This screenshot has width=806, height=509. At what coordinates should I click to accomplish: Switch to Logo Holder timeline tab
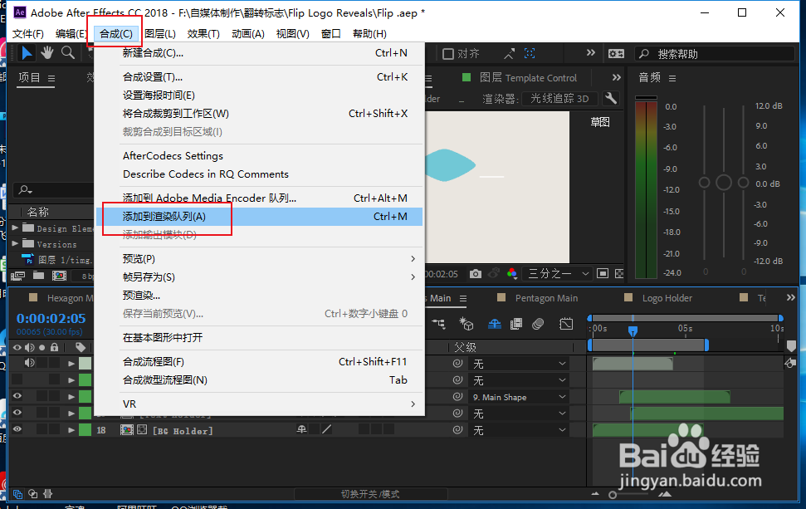[667, 298]
